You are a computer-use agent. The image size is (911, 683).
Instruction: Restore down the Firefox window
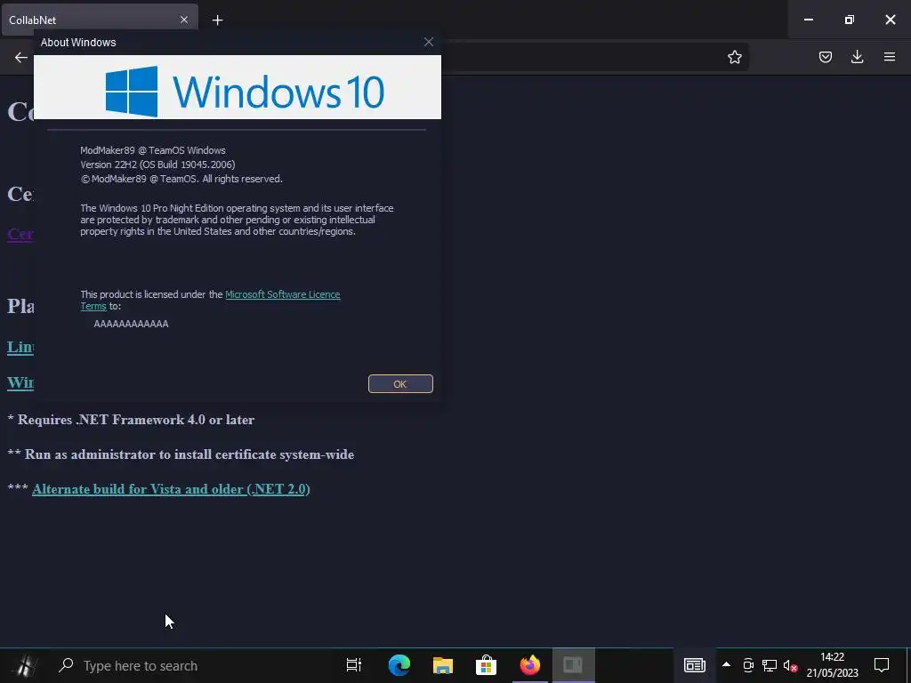click(x=850, y=20)
